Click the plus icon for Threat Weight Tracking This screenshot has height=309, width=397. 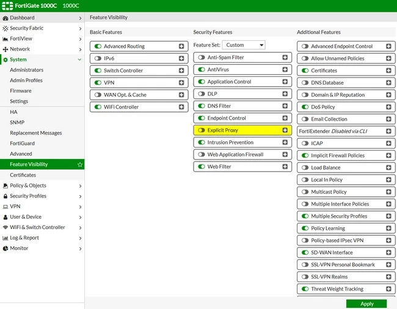[388, 289]
